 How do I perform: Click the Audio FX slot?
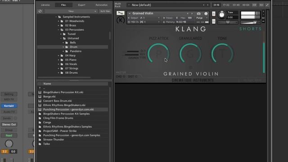point(9,112)
